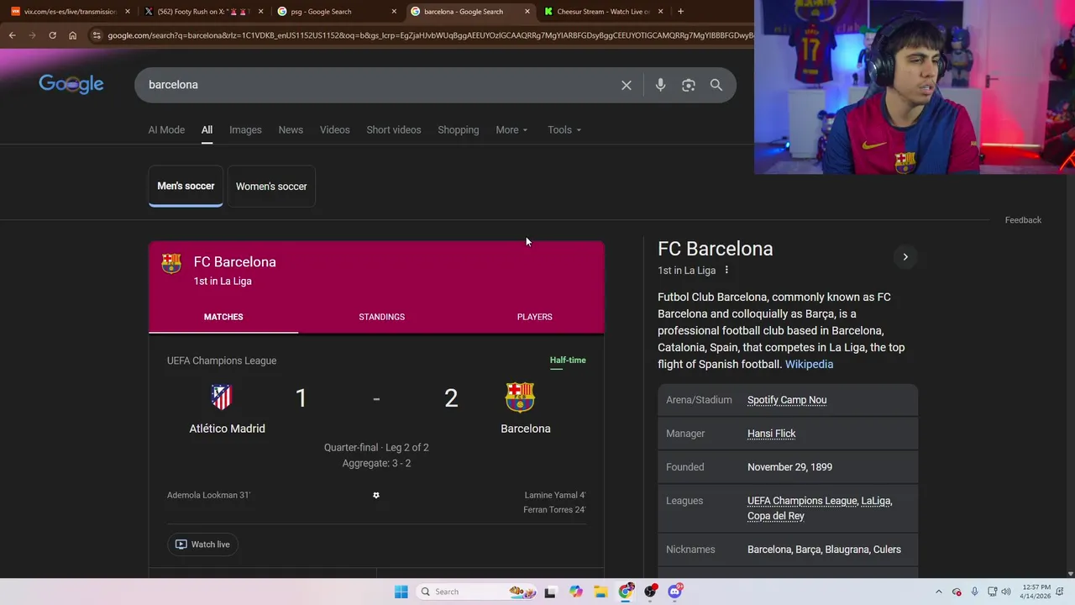Viewport: 1075px width, 605px height.
Task: Close the barcelona - Google Search tab
Action: point(527,12)
